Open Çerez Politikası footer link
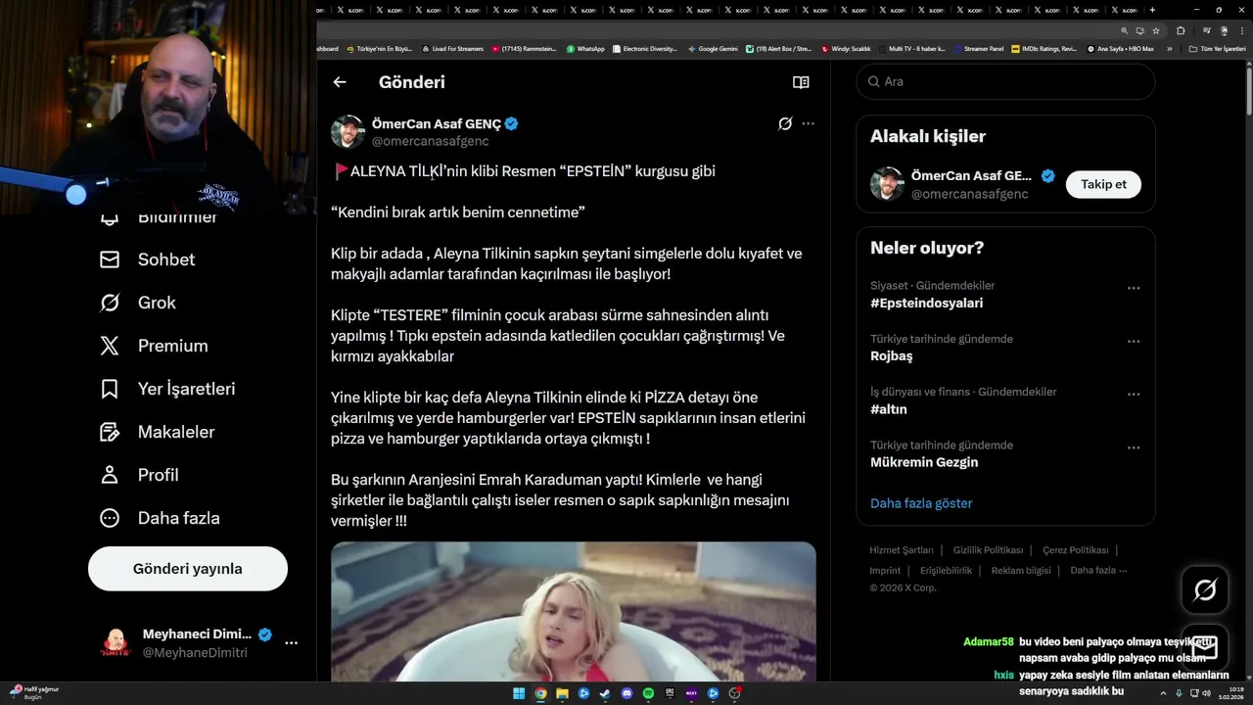1253x705 pixels. pyautogui.click(x=1075, y=550)
